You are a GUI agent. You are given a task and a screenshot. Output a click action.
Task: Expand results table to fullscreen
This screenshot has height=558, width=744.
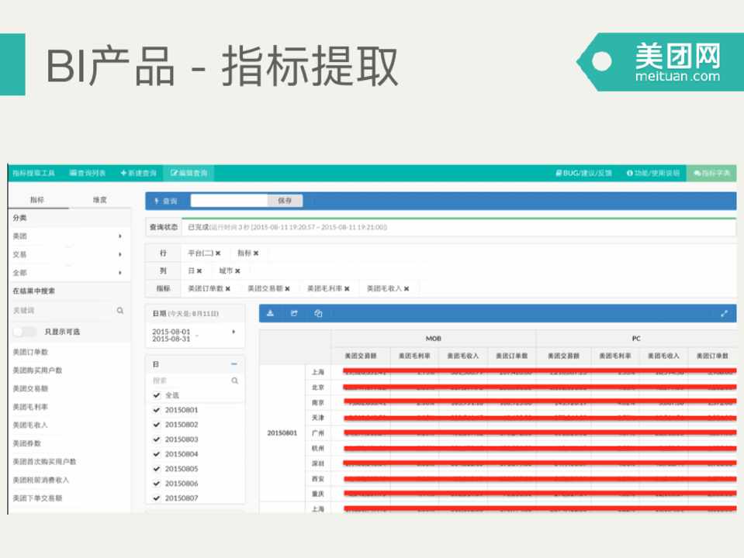coord(724,313)
